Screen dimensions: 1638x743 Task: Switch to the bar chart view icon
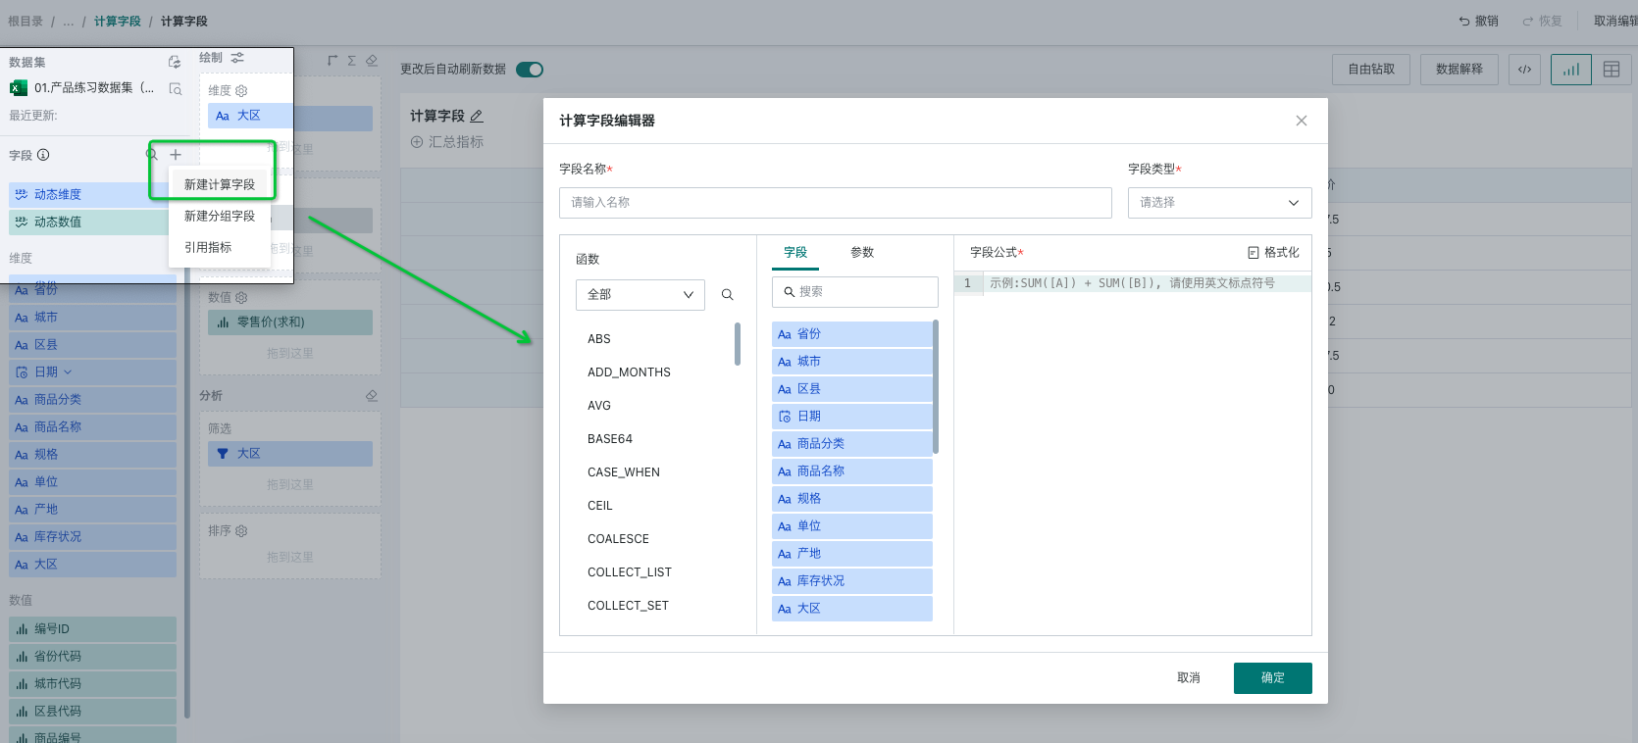(1571, 70)
